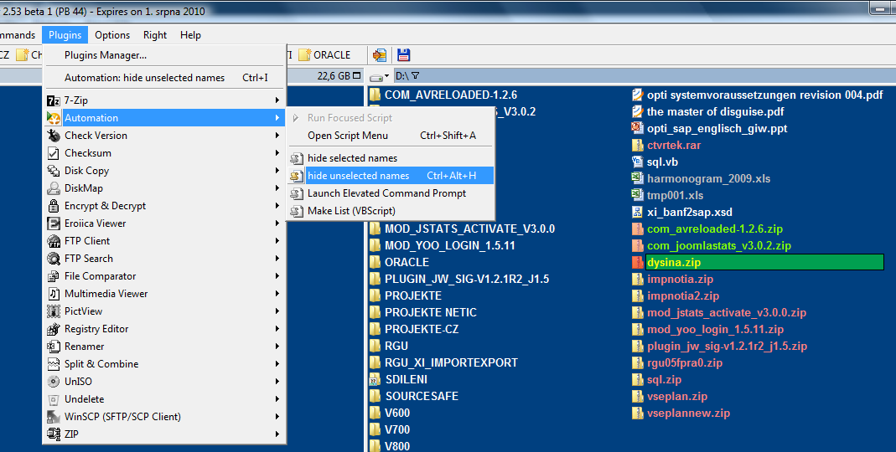896x452 pixels.
Task: Click the Check Version plugin icon
Action: coord(53,136)
